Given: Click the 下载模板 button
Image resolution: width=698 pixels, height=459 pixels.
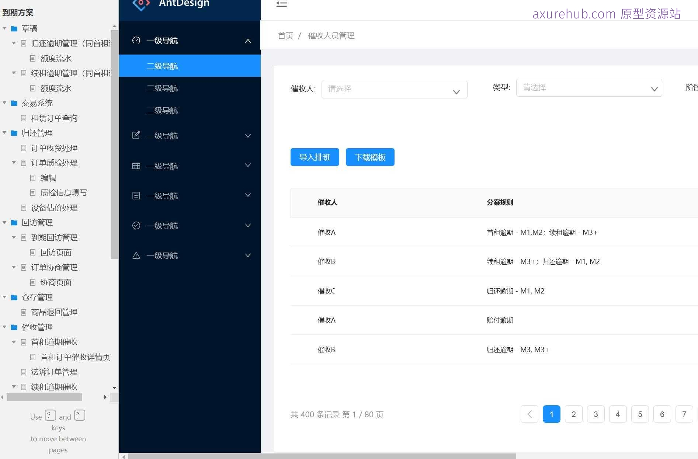Looking at the screenshot, I should (x=370, y=157).
